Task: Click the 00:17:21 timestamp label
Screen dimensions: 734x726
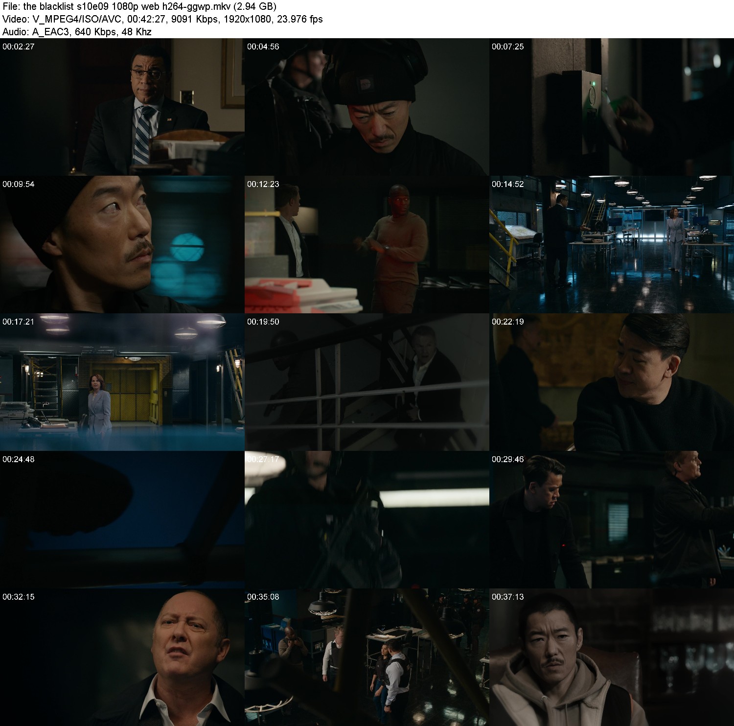Action: [x=19, y=322]
